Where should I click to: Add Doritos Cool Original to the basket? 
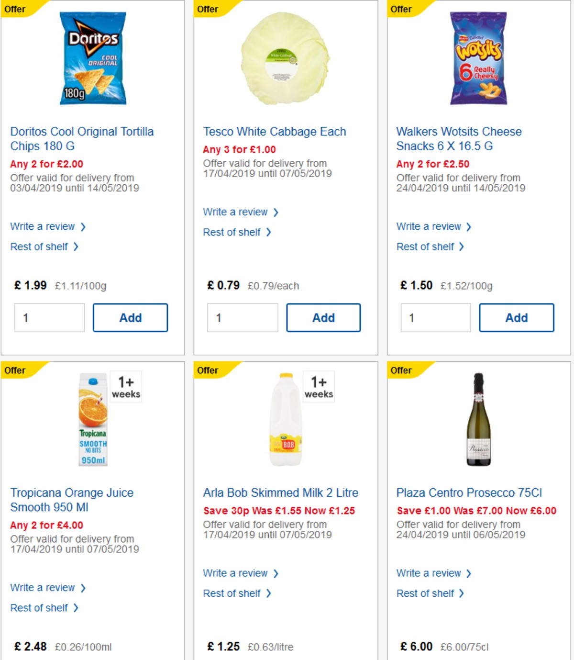130,317
